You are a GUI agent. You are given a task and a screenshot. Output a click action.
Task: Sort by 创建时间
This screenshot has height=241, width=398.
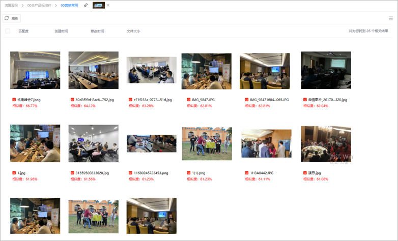point(61,31)
